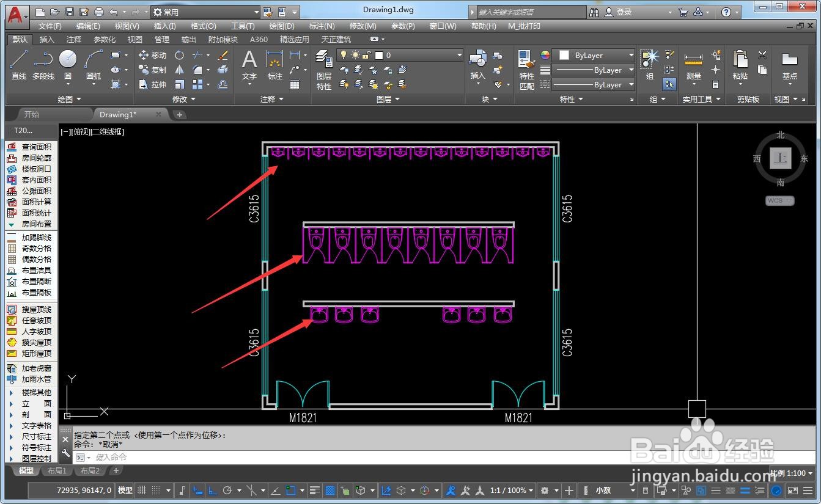Expand the 图层 panel
The height and width of the screenshot is (504, 821).
(388, 99)
